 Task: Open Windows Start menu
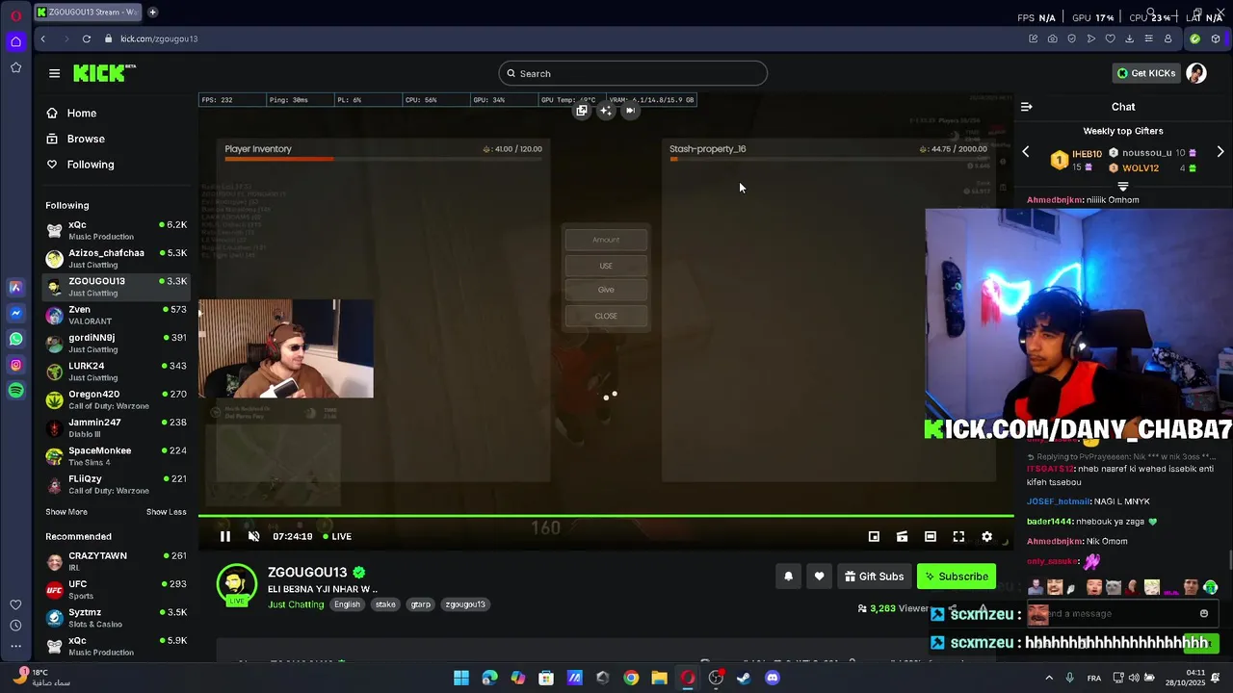click(461, 678)
